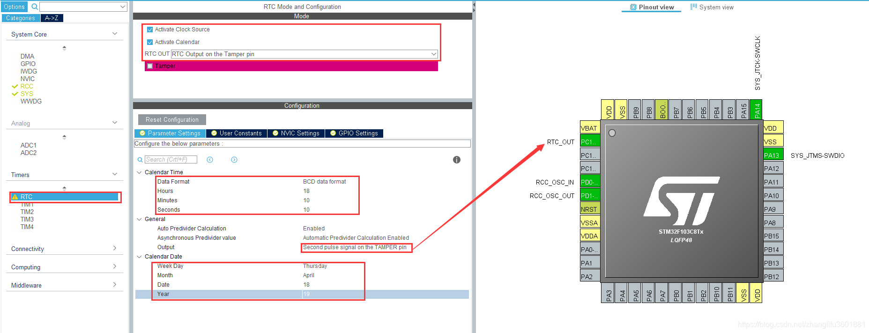This screenshot has height=333, width=869.
Task: Select the PA13 pin on chip
Action: pyautogui.click(x=773, y=155)
